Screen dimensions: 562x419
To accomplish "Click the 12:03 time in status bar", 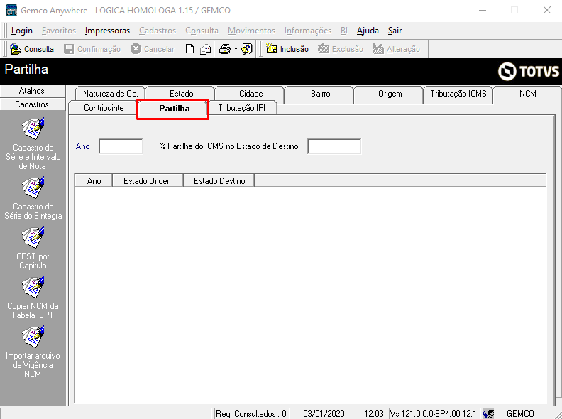I will point(373,413).
